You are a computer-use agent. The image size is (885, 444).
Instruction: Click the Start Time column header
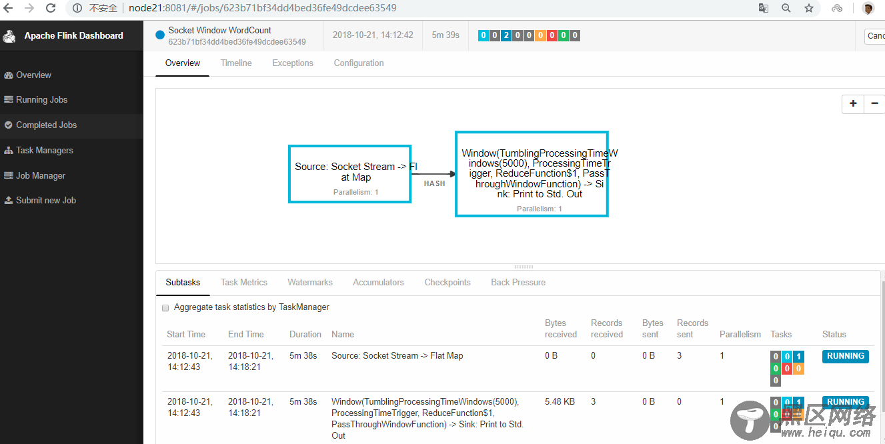186,335
